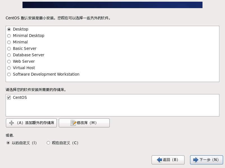Viewport: 225px width, 168px height.
Task: Select the Minimal install option
Action: (x=9, y=42)
